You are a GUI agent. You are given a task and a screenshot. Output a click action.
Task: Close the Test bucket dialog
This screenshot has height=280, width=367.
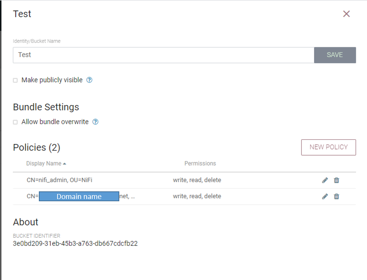(346, 14)
